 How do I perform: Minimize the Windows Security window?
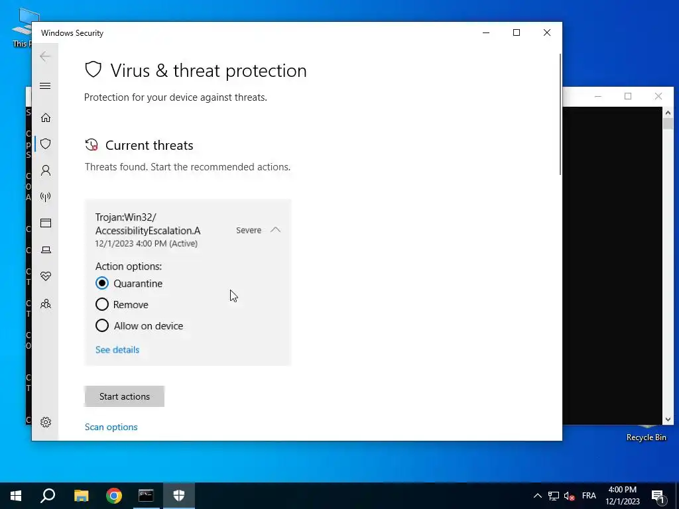coord(486,32)
